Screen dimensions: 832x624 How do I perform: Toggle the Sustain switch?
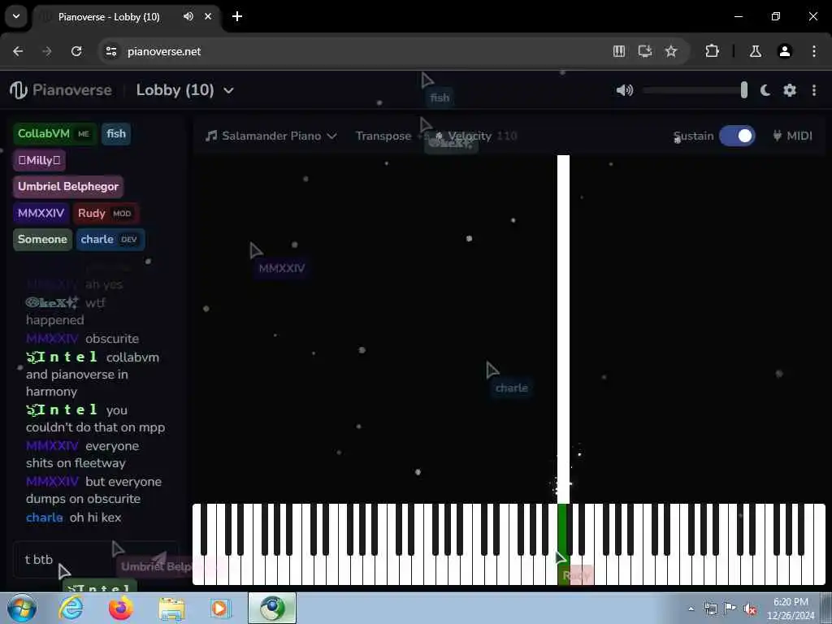(737, 136)
